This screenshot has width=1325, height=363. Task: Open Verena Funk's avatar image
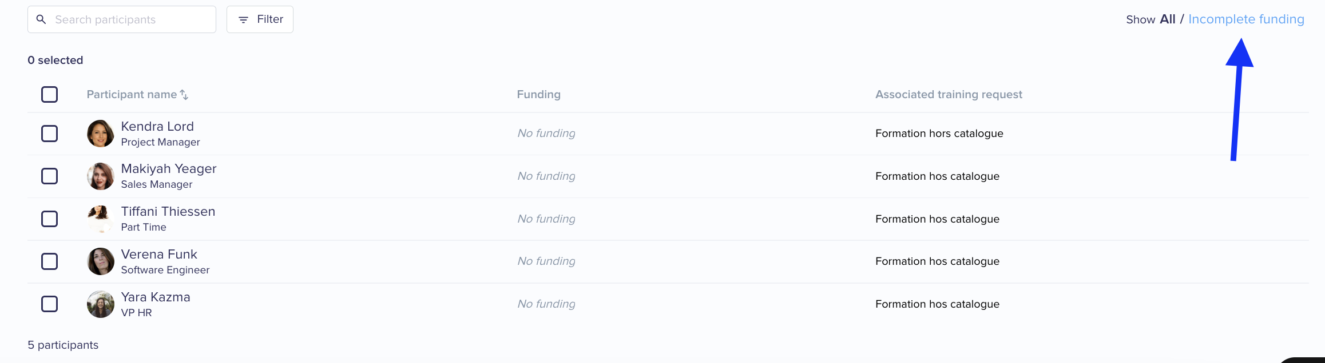101,261
